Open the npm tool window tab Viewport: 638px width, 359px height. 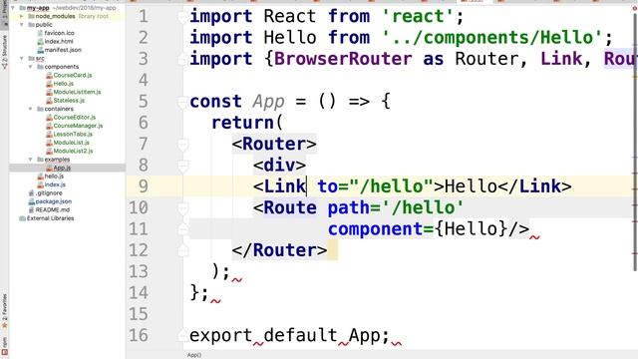tap(4, 346)
